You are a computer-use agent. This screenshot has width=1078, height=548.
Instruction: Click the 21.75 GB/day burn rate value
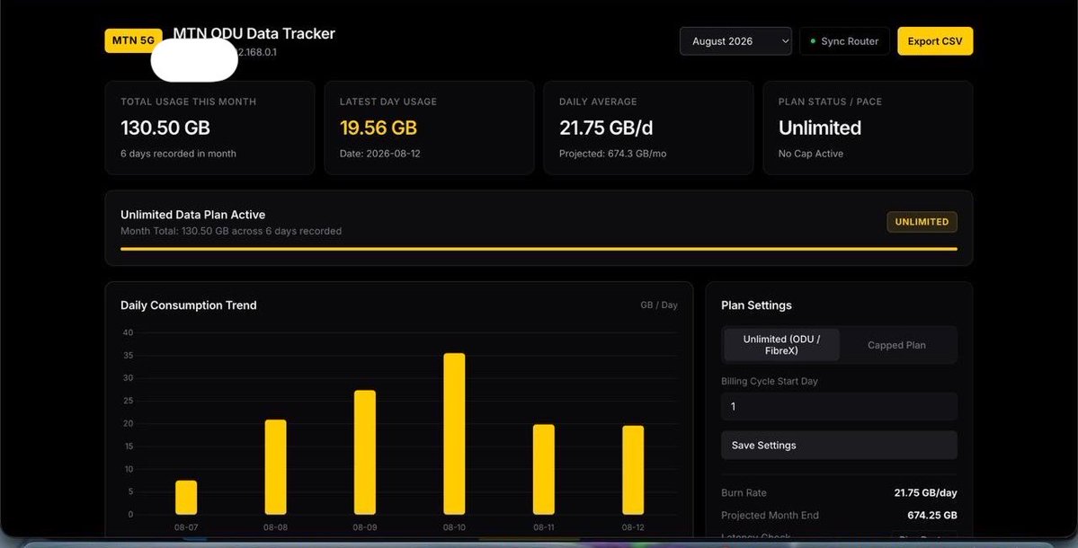click(925, 492)
